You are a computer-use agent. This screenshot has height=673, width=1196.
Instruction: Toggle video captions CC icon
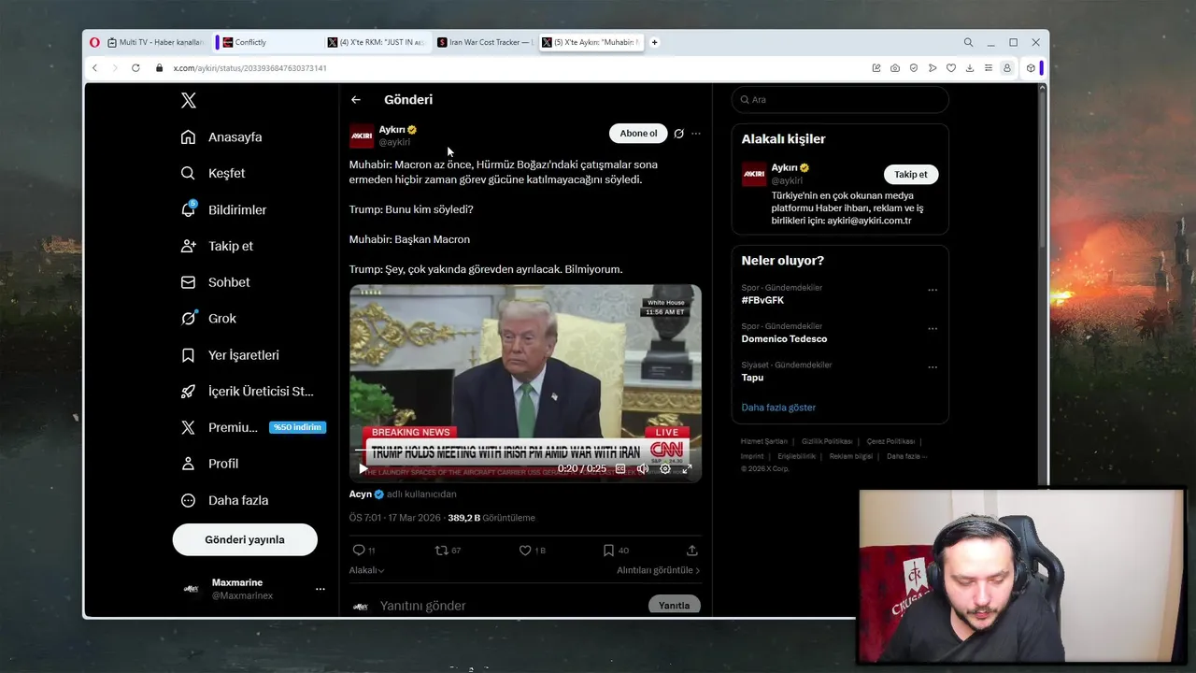[620, 469]
